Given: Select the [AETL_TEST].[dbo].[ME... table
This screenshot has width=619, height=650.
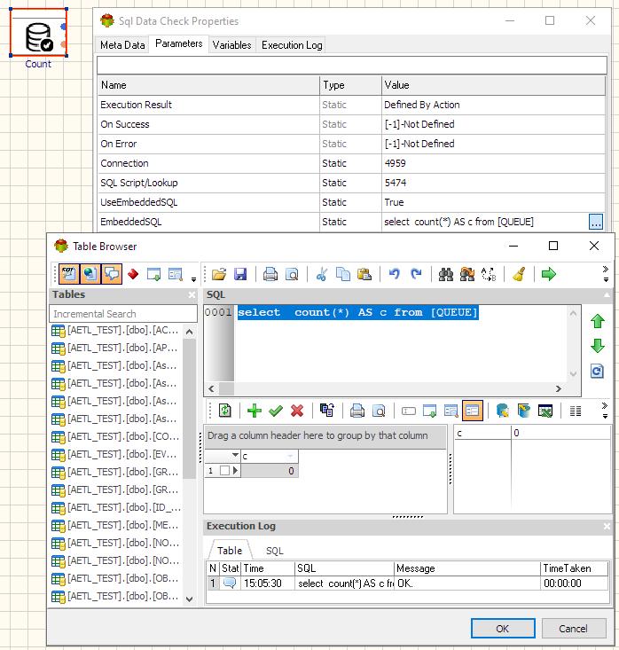Looking at the screenshot, I should point(115,525).
